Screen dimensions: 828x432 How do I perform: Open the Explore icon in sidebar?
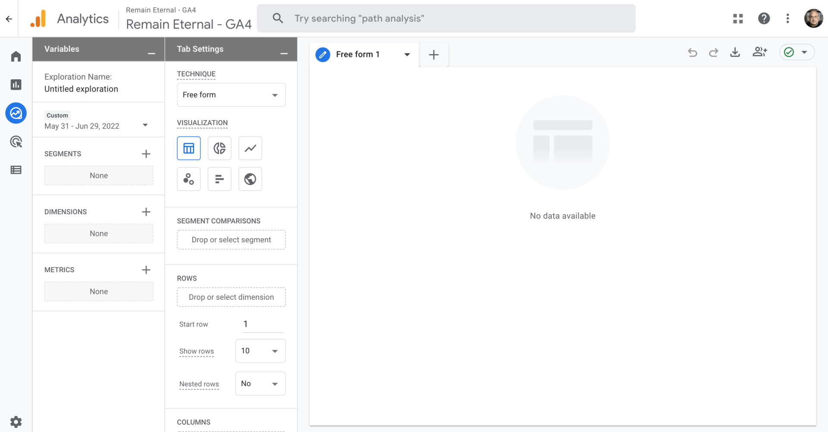(16, 113)
